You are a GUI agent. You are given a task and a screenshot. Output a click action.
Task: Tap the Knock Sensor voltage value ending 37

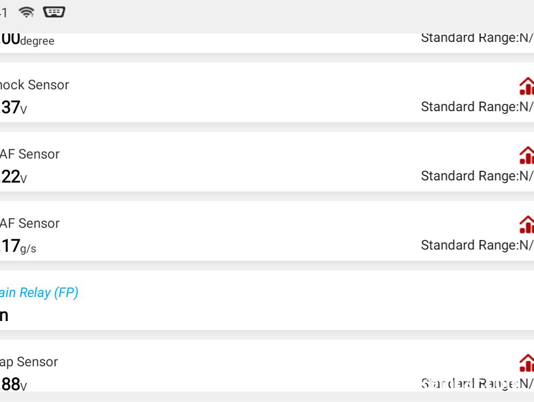[x=13, y=108]
